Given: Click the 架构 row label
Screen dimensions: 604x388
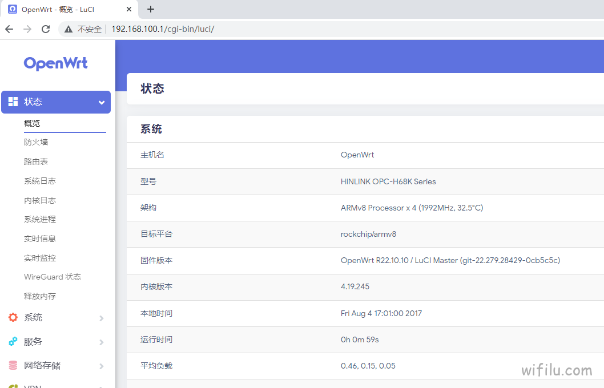Looking at the screenshot, I should pyautogui.click(x=148, y=208).
